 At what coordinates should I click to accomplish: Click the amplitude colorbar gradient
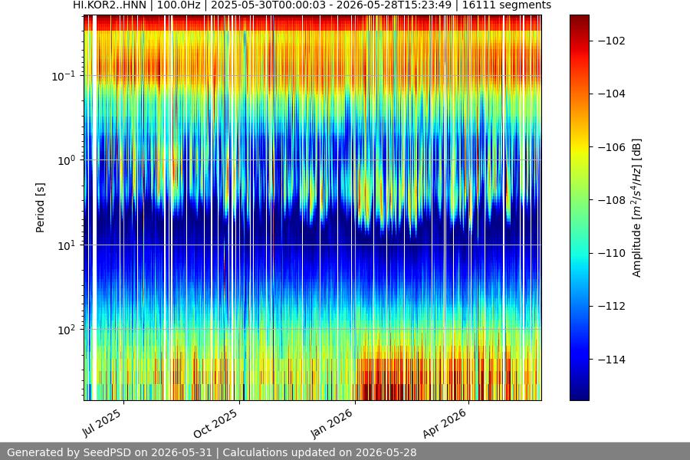point(579,208)
